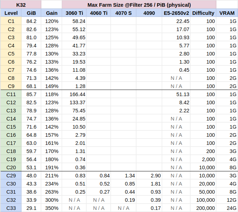
Task: Click the C6 level cell
Action: coord(11,62)
